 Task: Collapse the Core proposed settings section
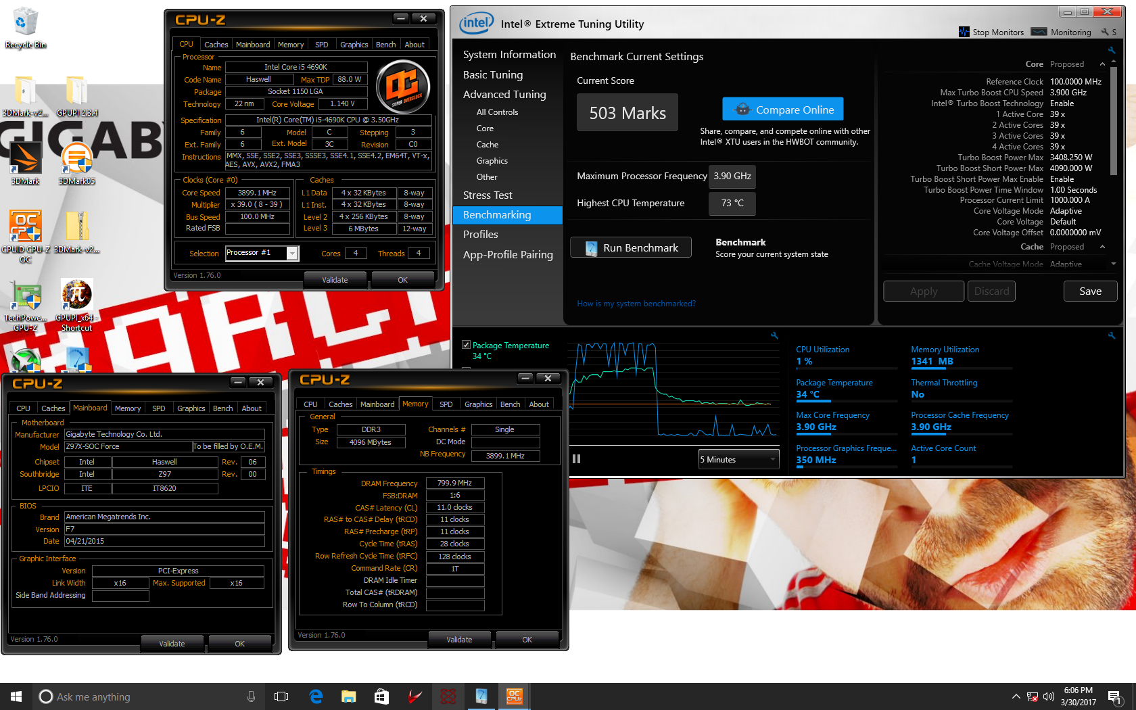tap(1102, 64)
